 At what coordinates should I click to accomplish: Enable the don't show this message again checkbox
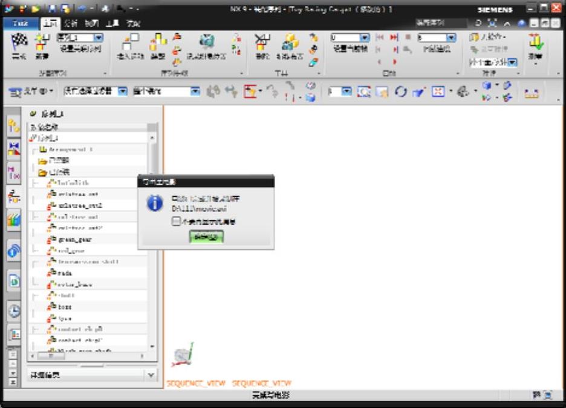point(176,222)
